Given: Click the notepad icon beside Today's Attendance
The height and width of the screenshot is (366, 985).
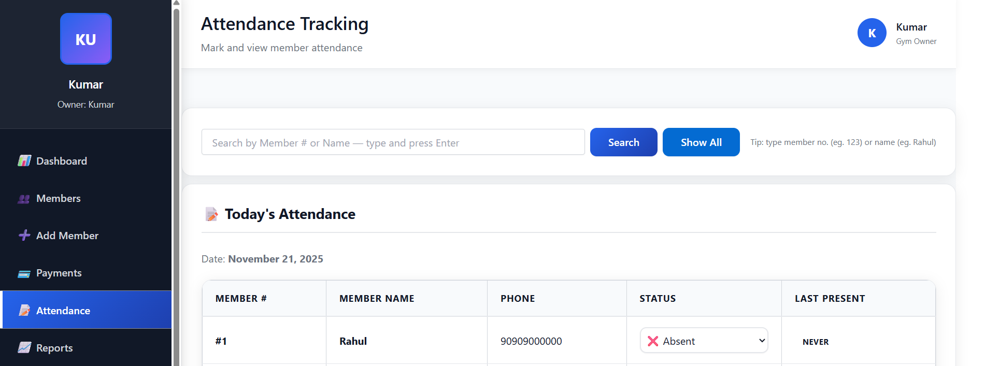Looking at the screenshot, I should tap(211, 214).
